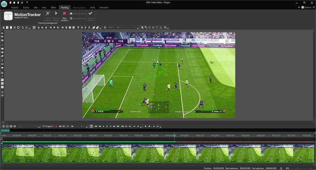
Task: Switch to the Tools tab
Action: [x=92, y=7]
